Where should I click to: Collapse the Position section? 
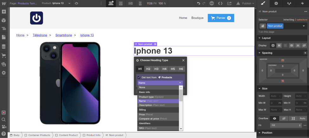[x=267, y=133]
